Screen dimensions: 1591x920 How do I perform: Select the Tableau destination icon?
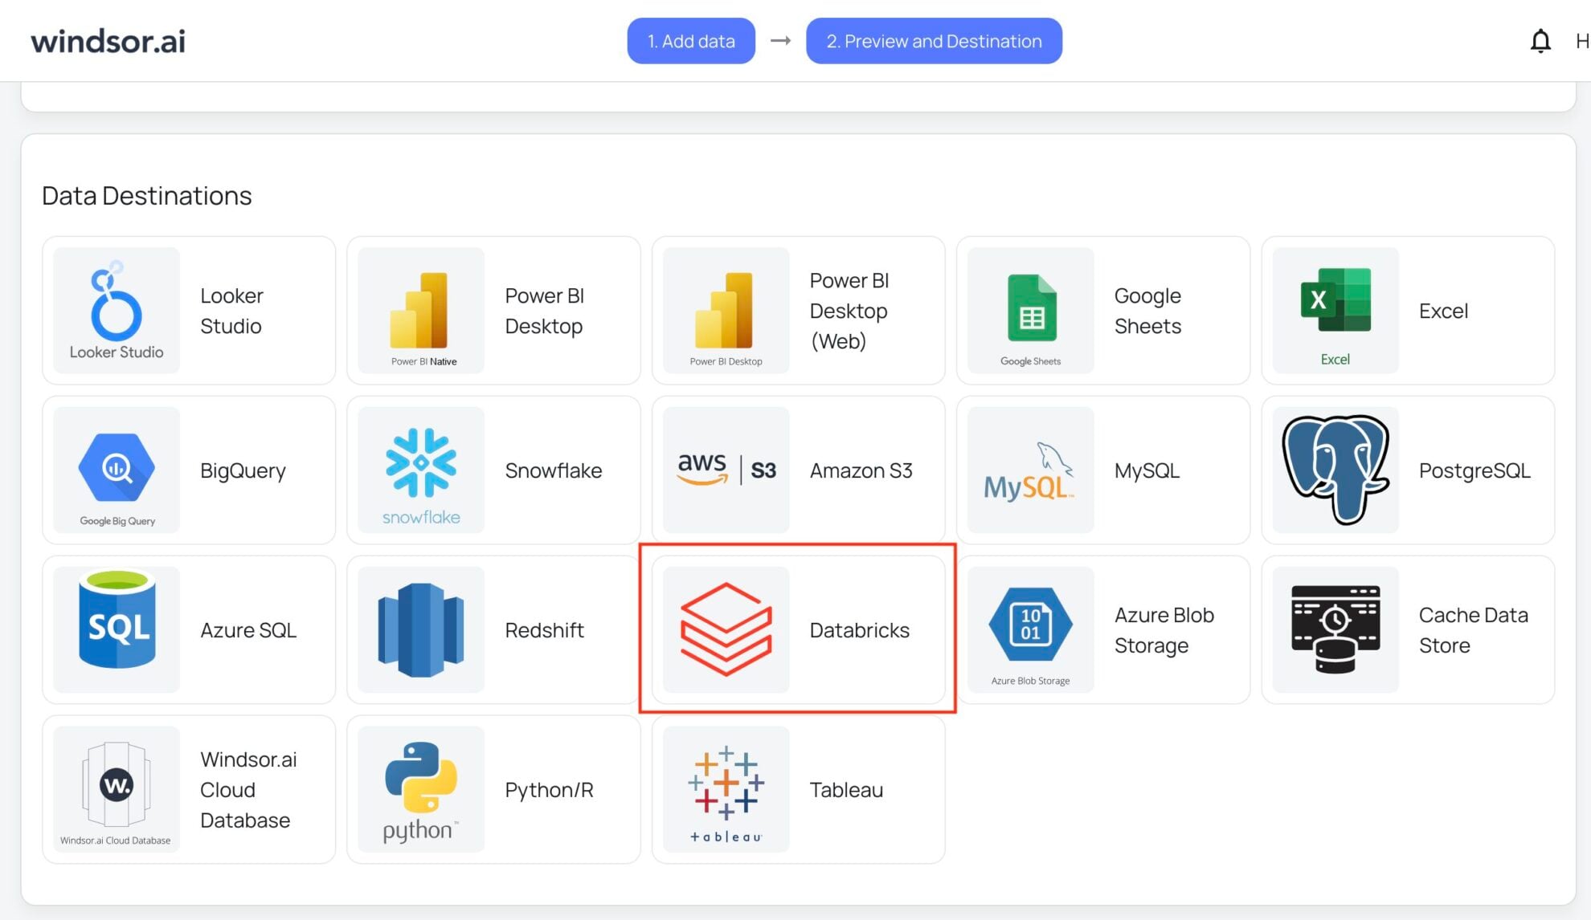(724, 789)
